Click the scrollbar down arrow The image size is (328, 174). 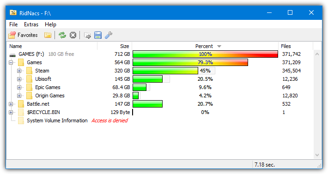tap(317, 155)
